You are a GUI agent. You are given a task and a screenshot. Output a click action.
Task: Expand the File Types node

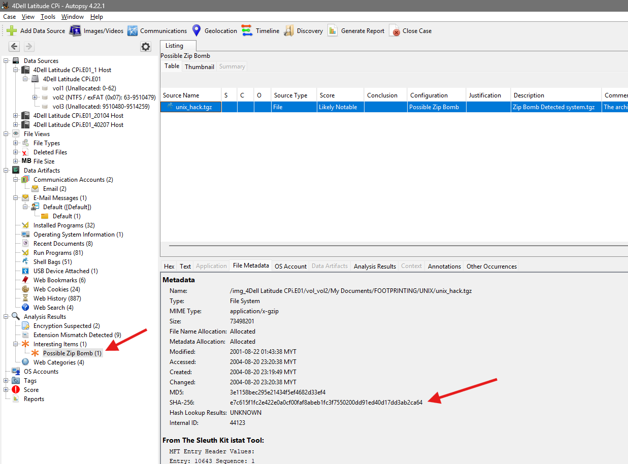[16, 143]
